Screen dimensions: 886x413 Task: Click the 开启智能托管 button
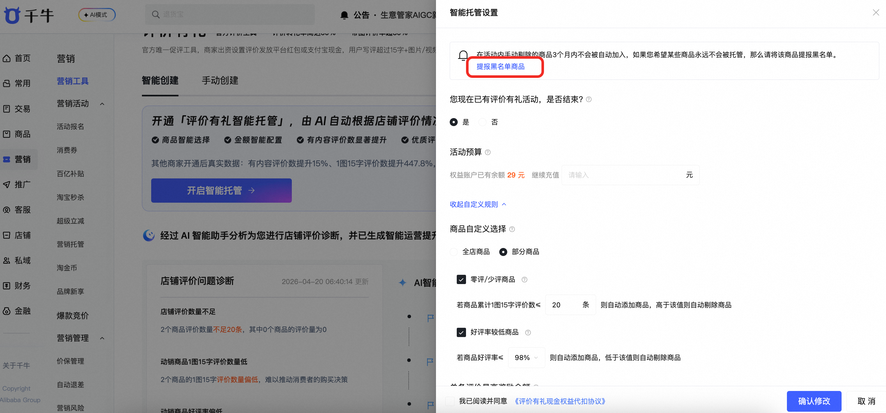click(221, 191)
